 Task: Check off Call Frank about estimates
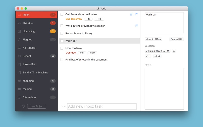(62, 14)
